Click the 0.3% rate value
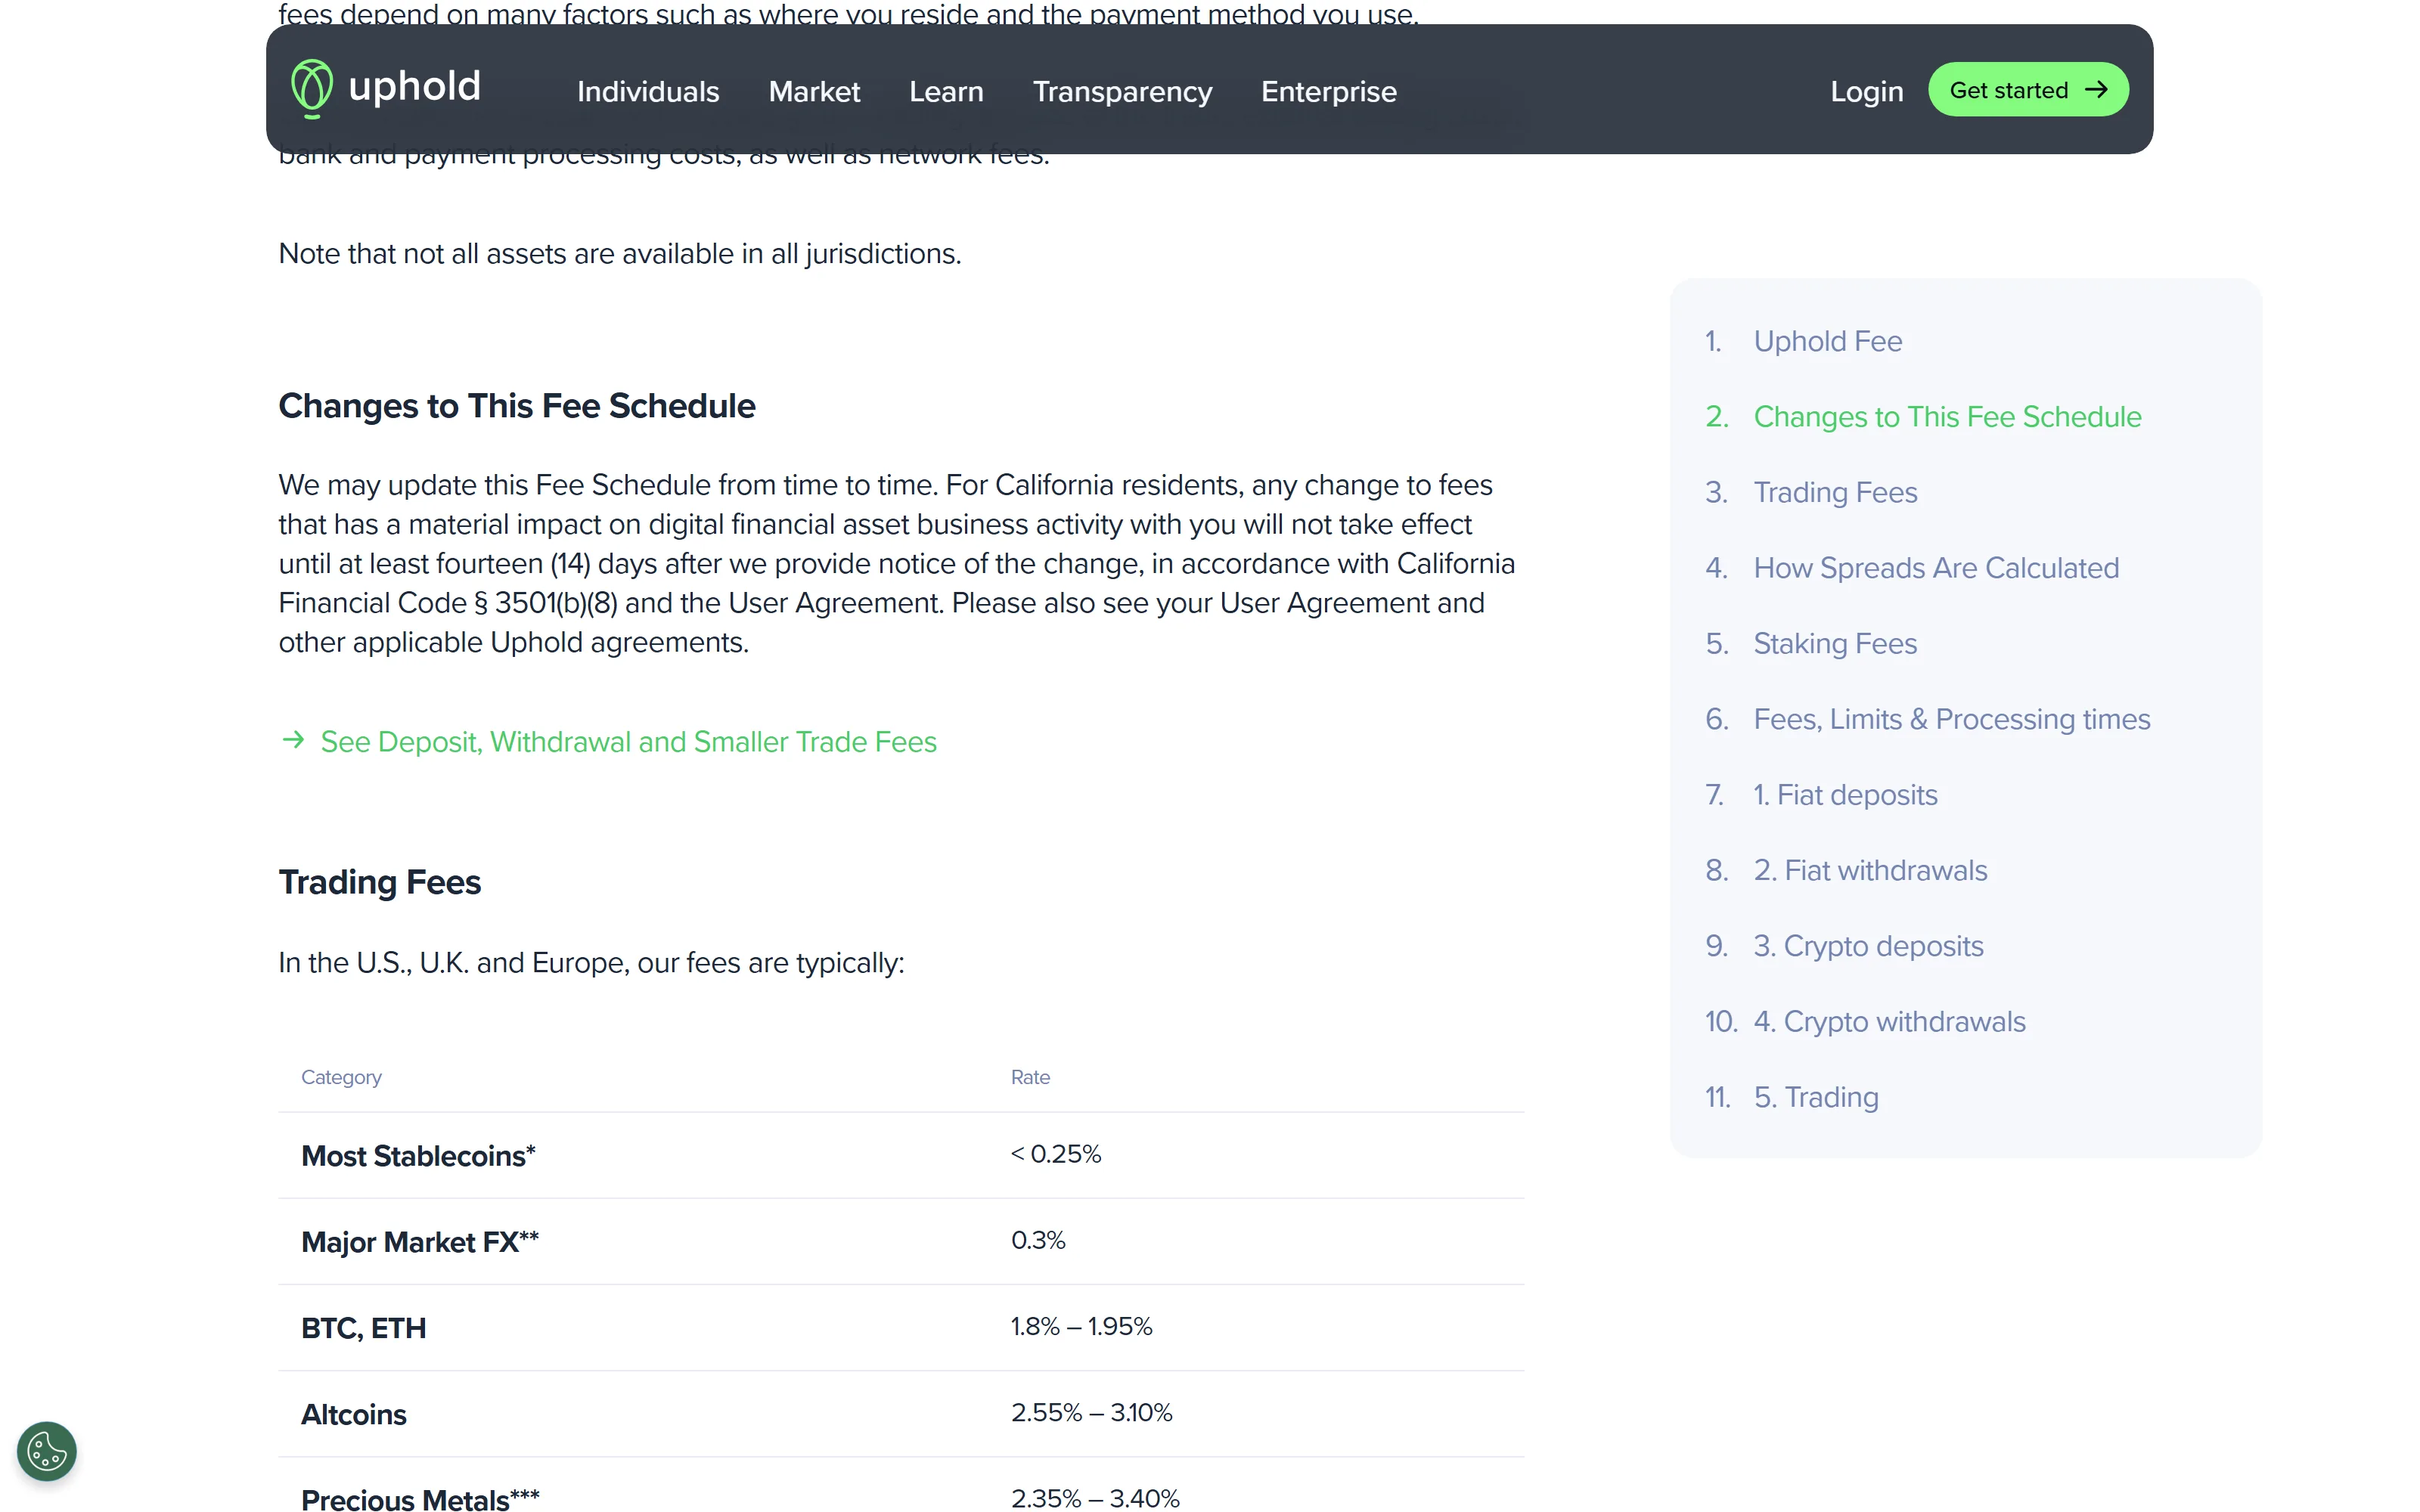This screenshot has width=2420, height=1512. pos(1038,1240)
